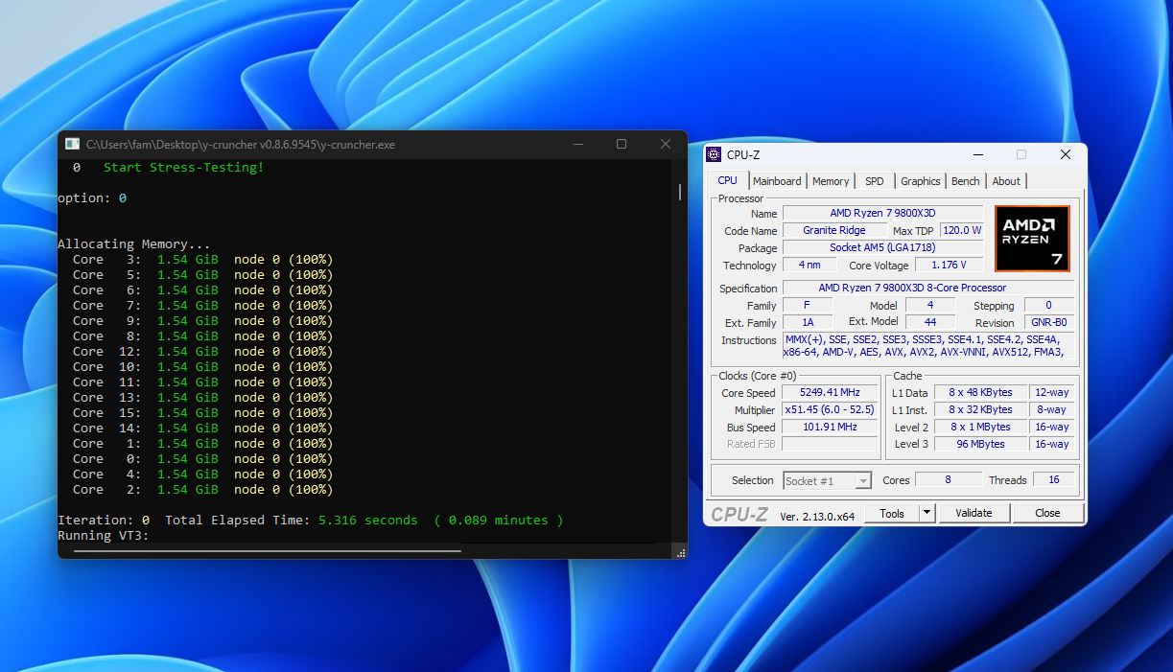Close the CPU-Z window via title bar X
Viewport: 1173px width, 672px height.
tap(1065, 154)
